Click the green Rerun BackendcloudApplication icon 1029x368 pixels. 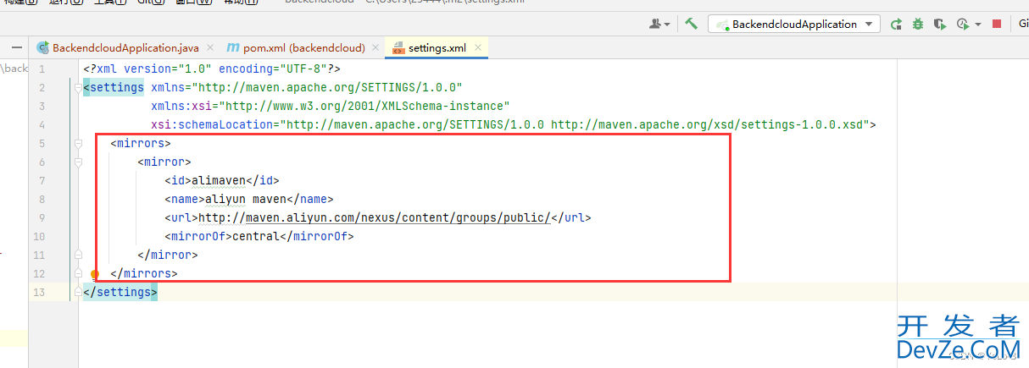pos(896,25)
